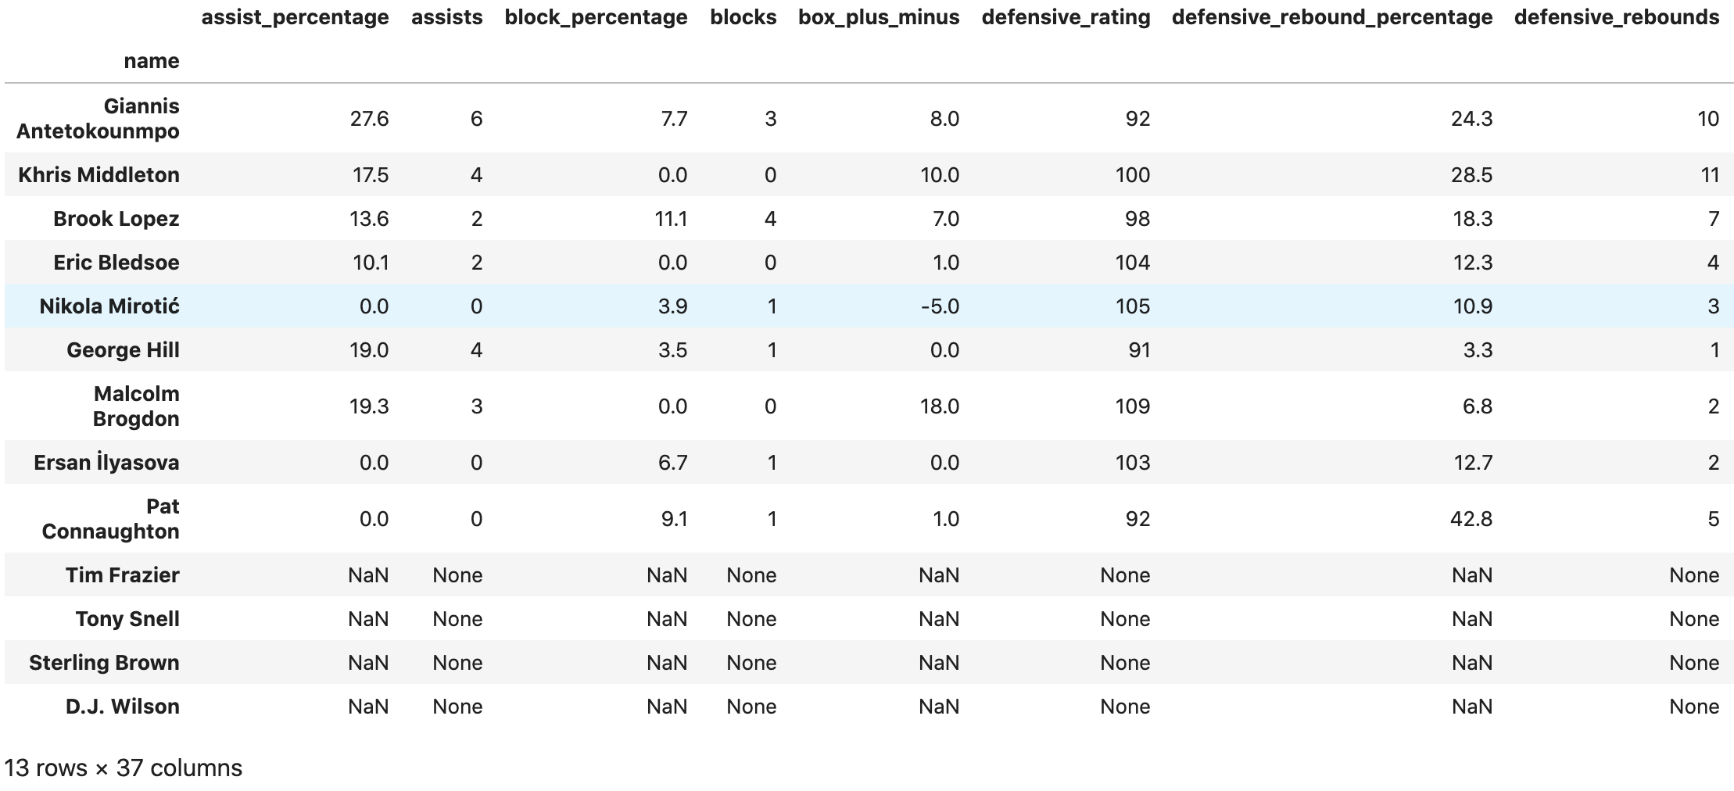
Task: Select the Giannis Antetokounmpo row label
Action: 99,119
